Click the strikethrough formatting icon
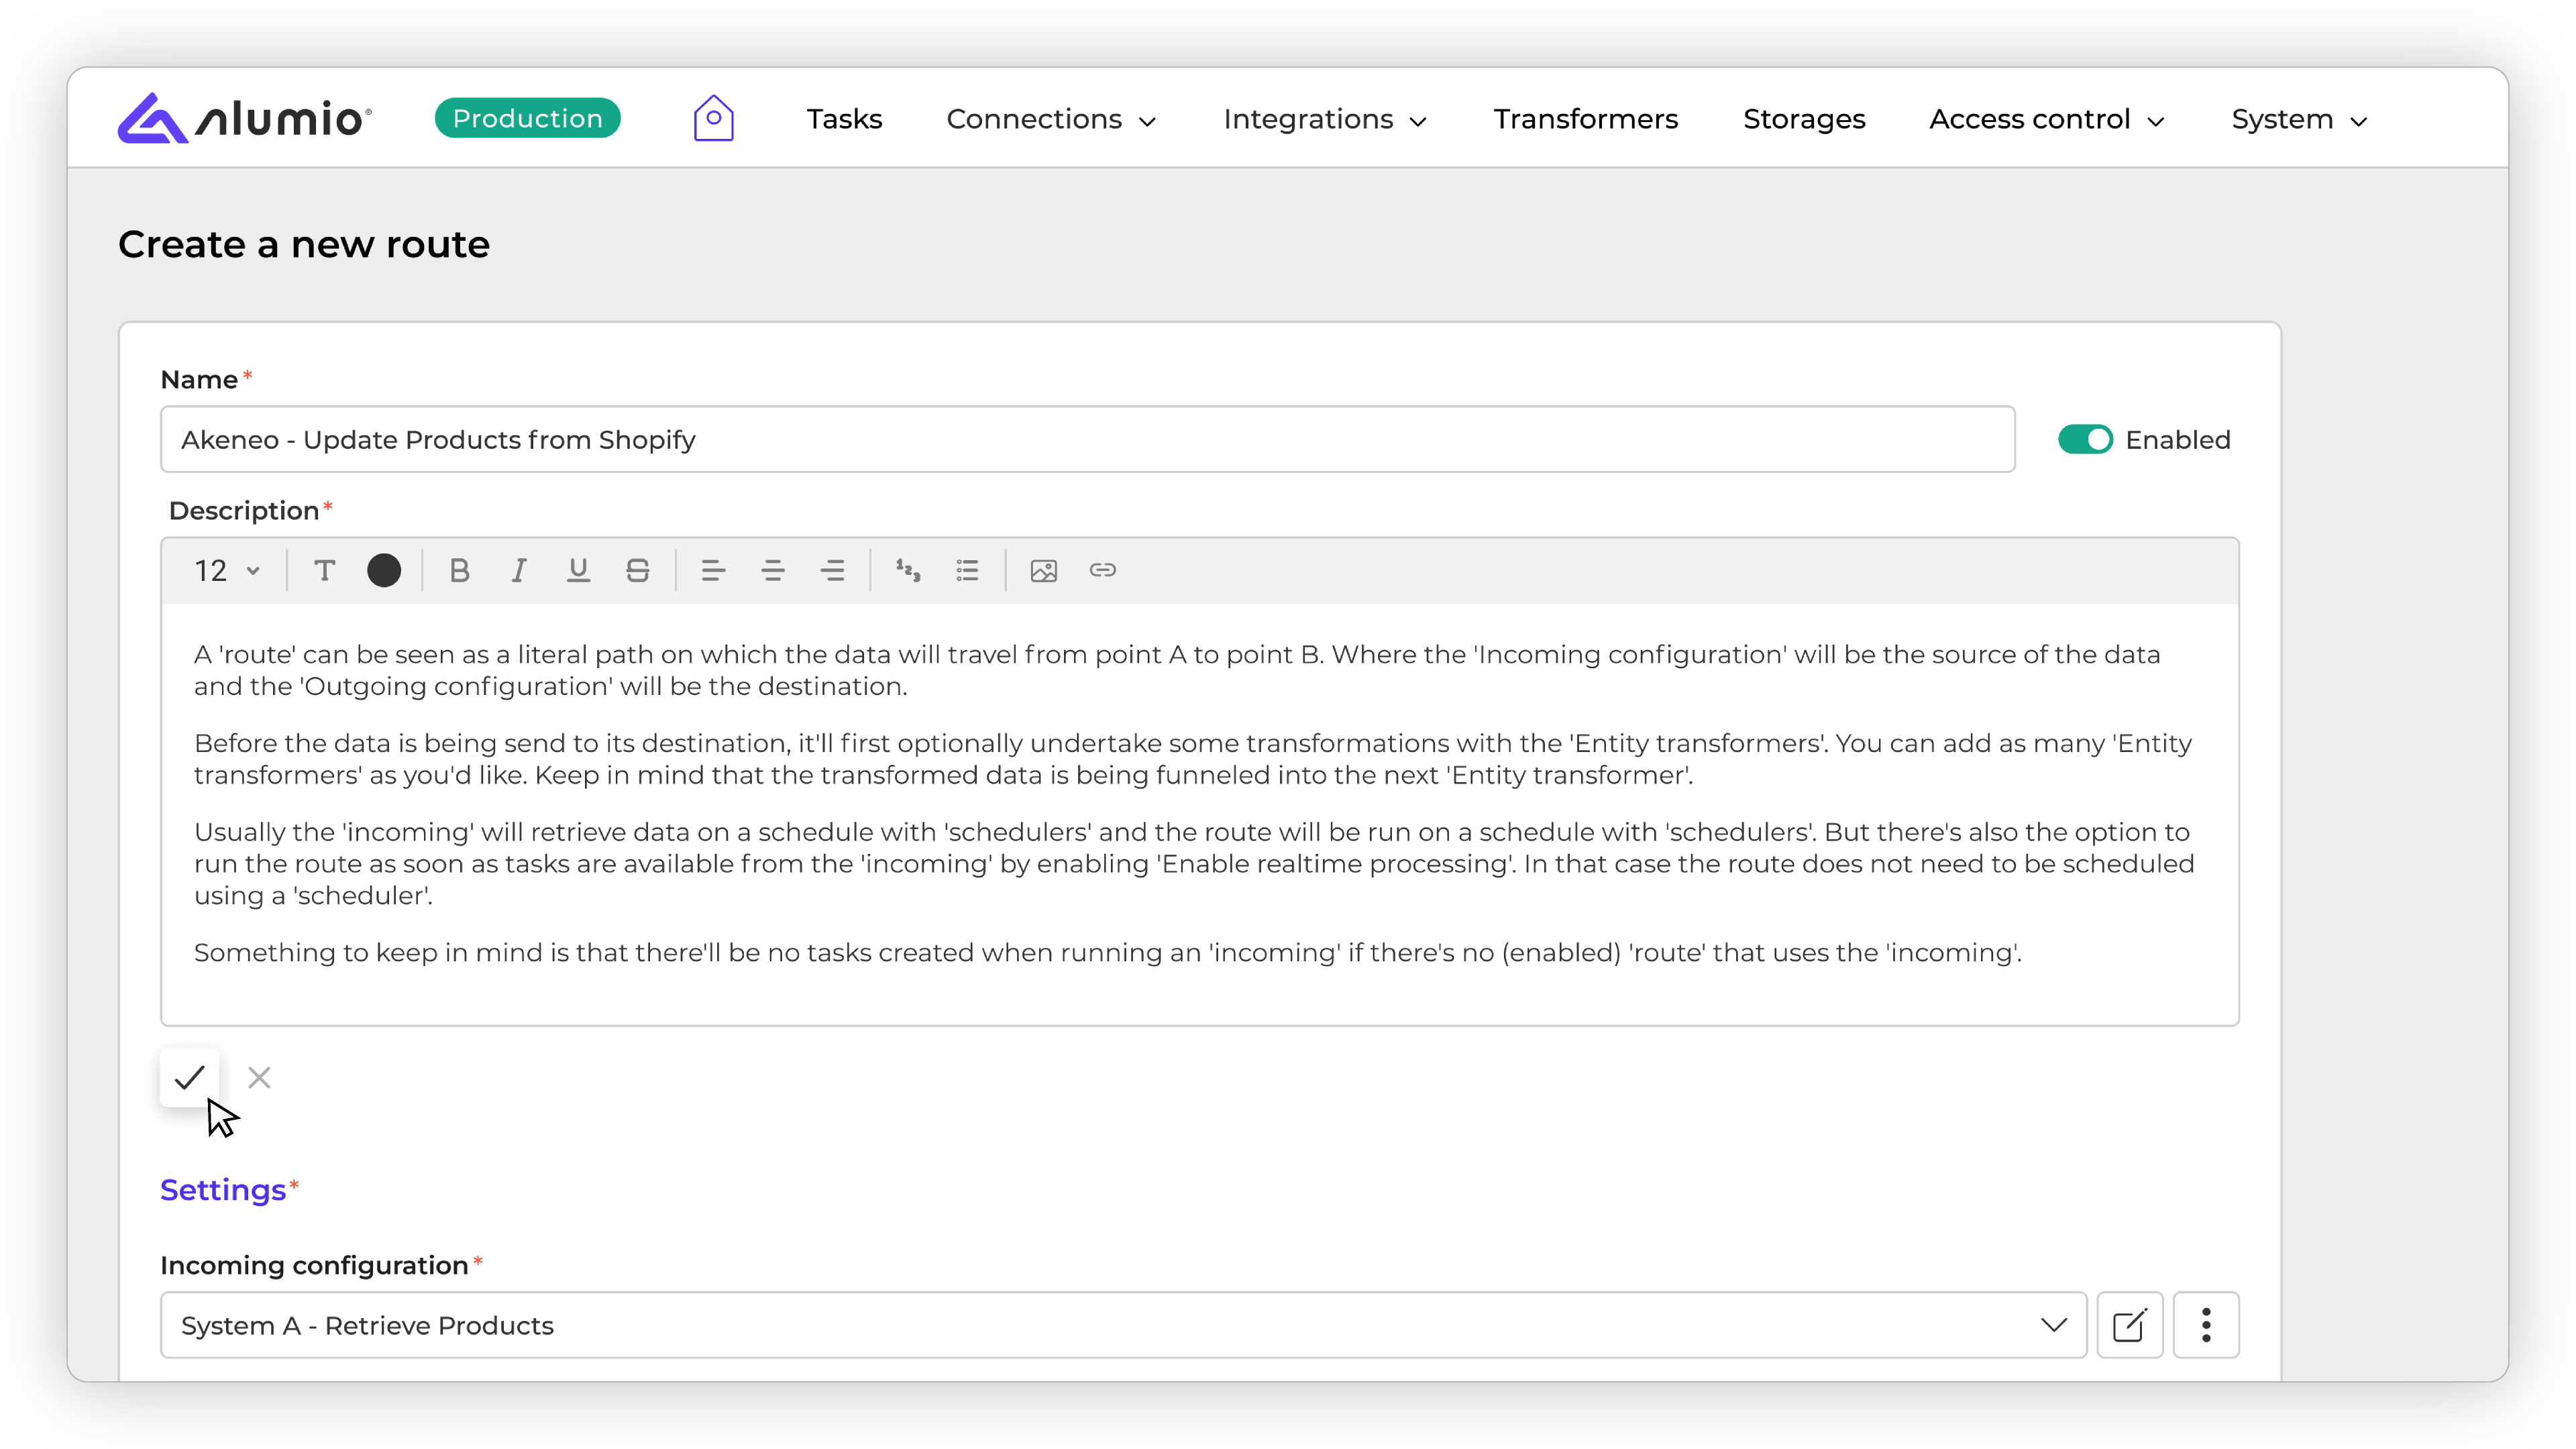 tap(637, 570)
